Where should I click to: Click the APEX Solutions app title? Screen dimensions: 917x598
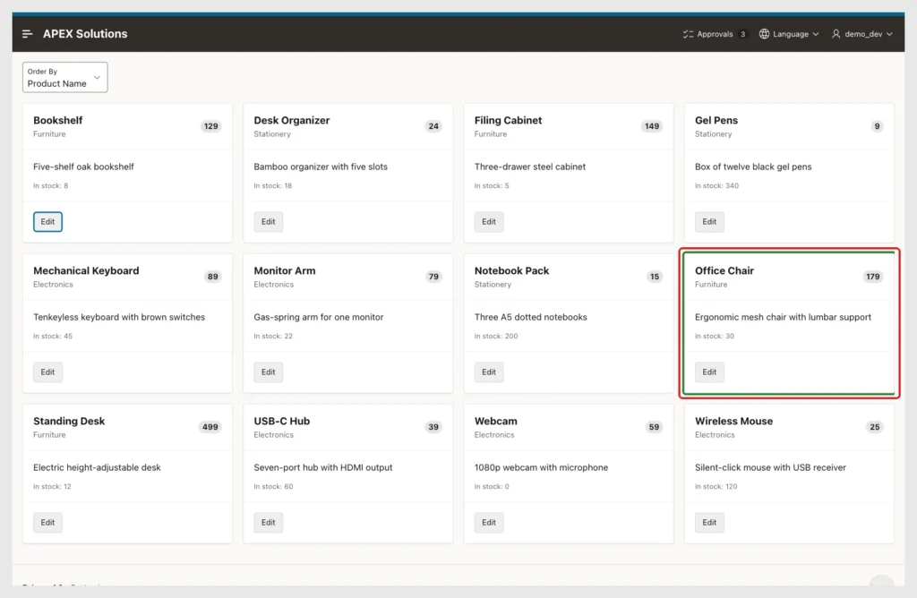85,34
